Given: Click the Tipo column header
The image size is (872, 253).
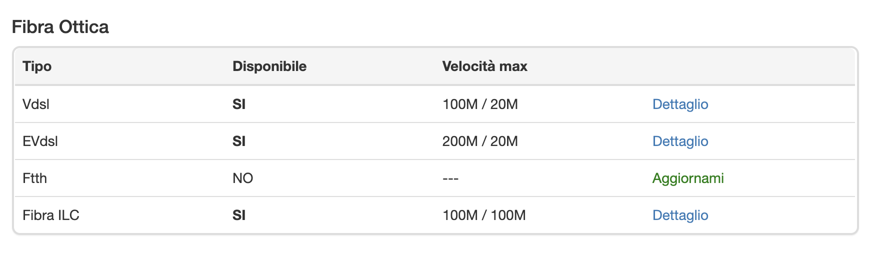Looking at the screenshot, I should pyautogui.click(x=37, y=66).
